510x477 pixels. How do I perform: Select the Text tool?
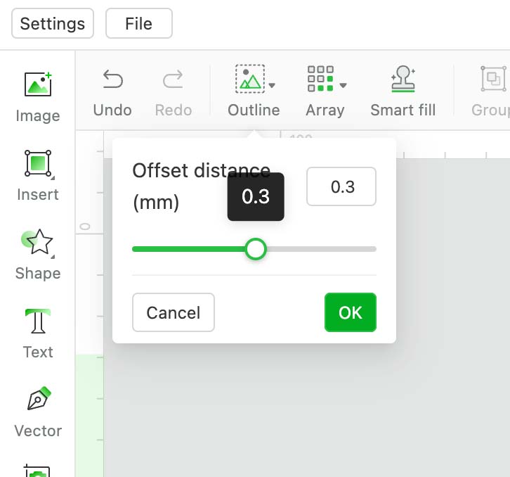pos(38,333)
